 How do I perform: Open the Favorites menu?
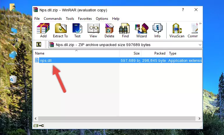[85, 19]
